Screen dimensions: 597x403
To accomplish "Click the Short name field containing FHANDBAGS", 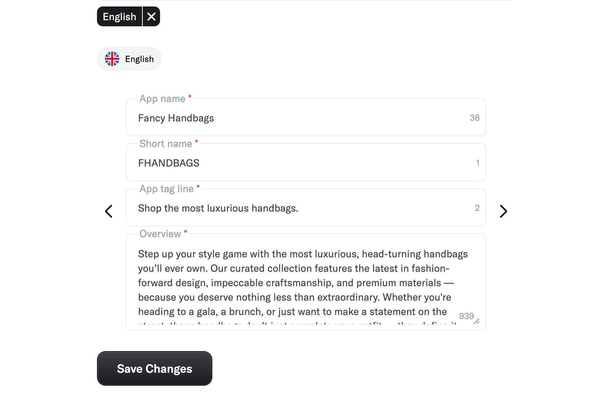I will 306,163.
